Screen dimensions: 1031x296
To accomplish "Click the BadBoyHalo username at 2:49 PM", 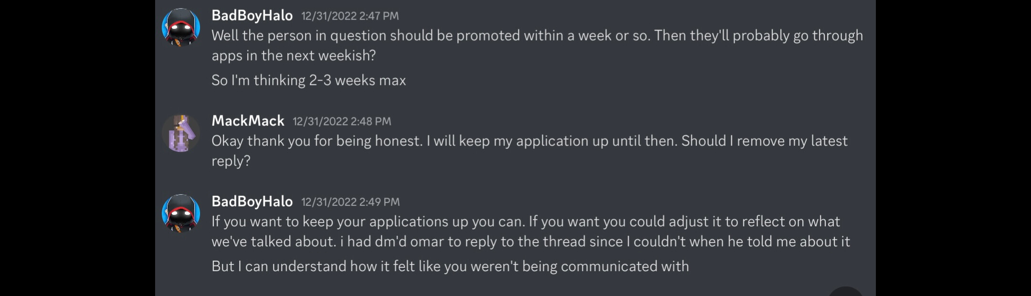I will tap(252, 202).
